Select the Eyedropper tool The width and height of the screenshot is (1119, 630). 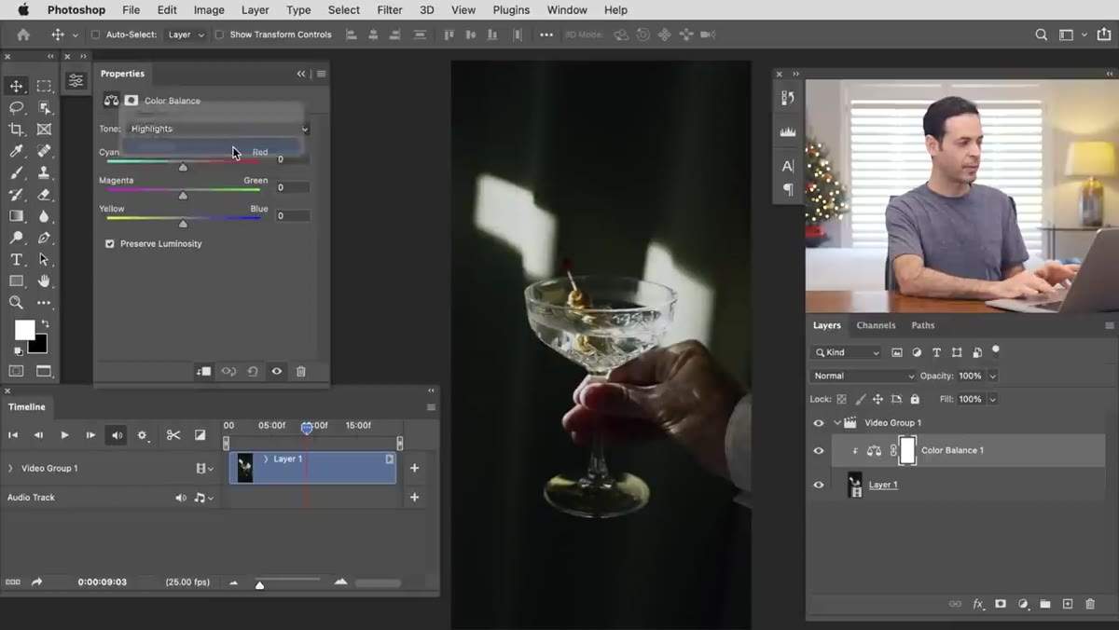click(16, 151)
